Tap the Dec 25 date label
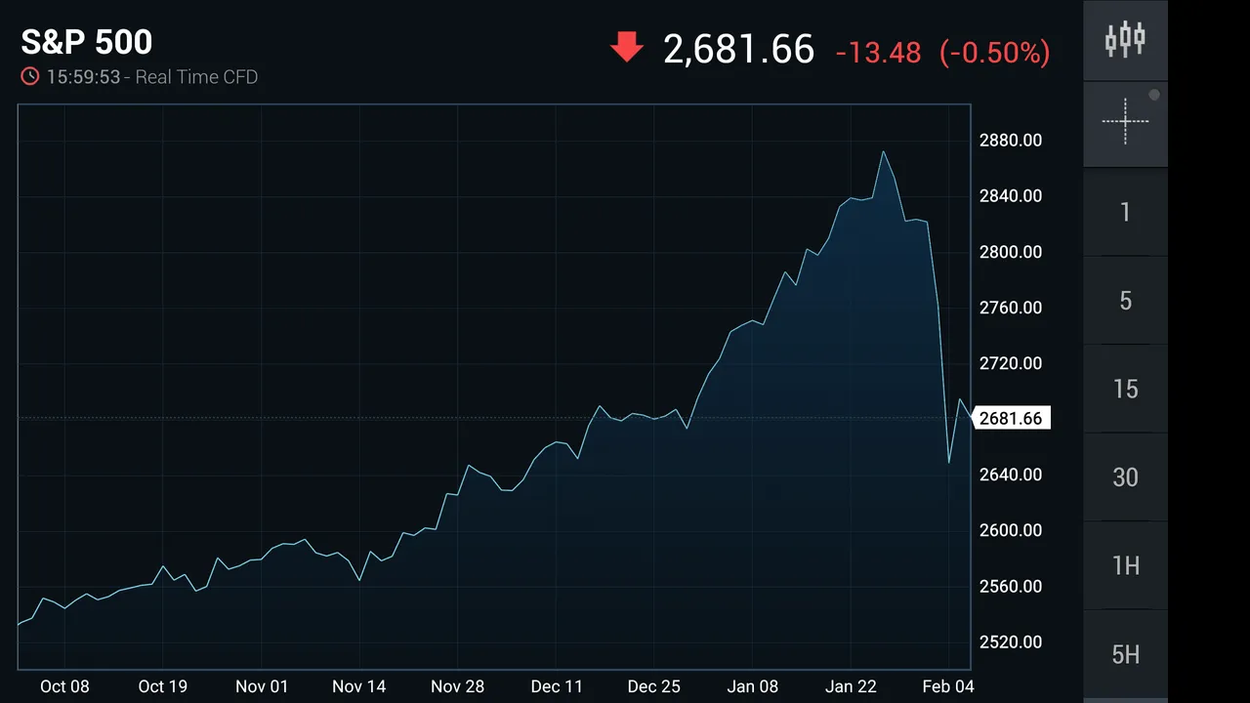Viewport: 1250px width, 703px height. point(654,686)
